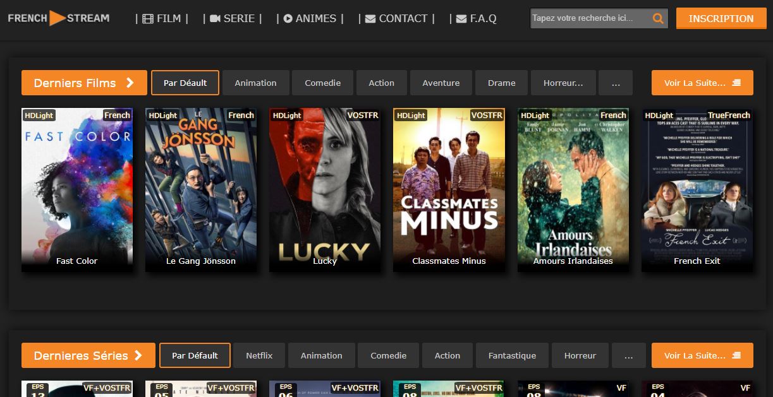Screen dimensions: 773x397
Task: Click Voir La Suite for films
Action: (702, 83)
